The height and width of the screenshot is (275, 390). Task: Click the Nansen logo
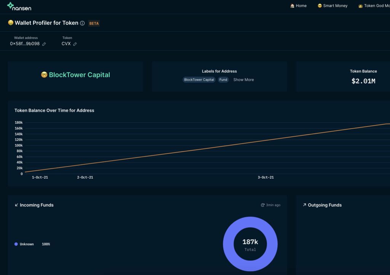[19, 6]
